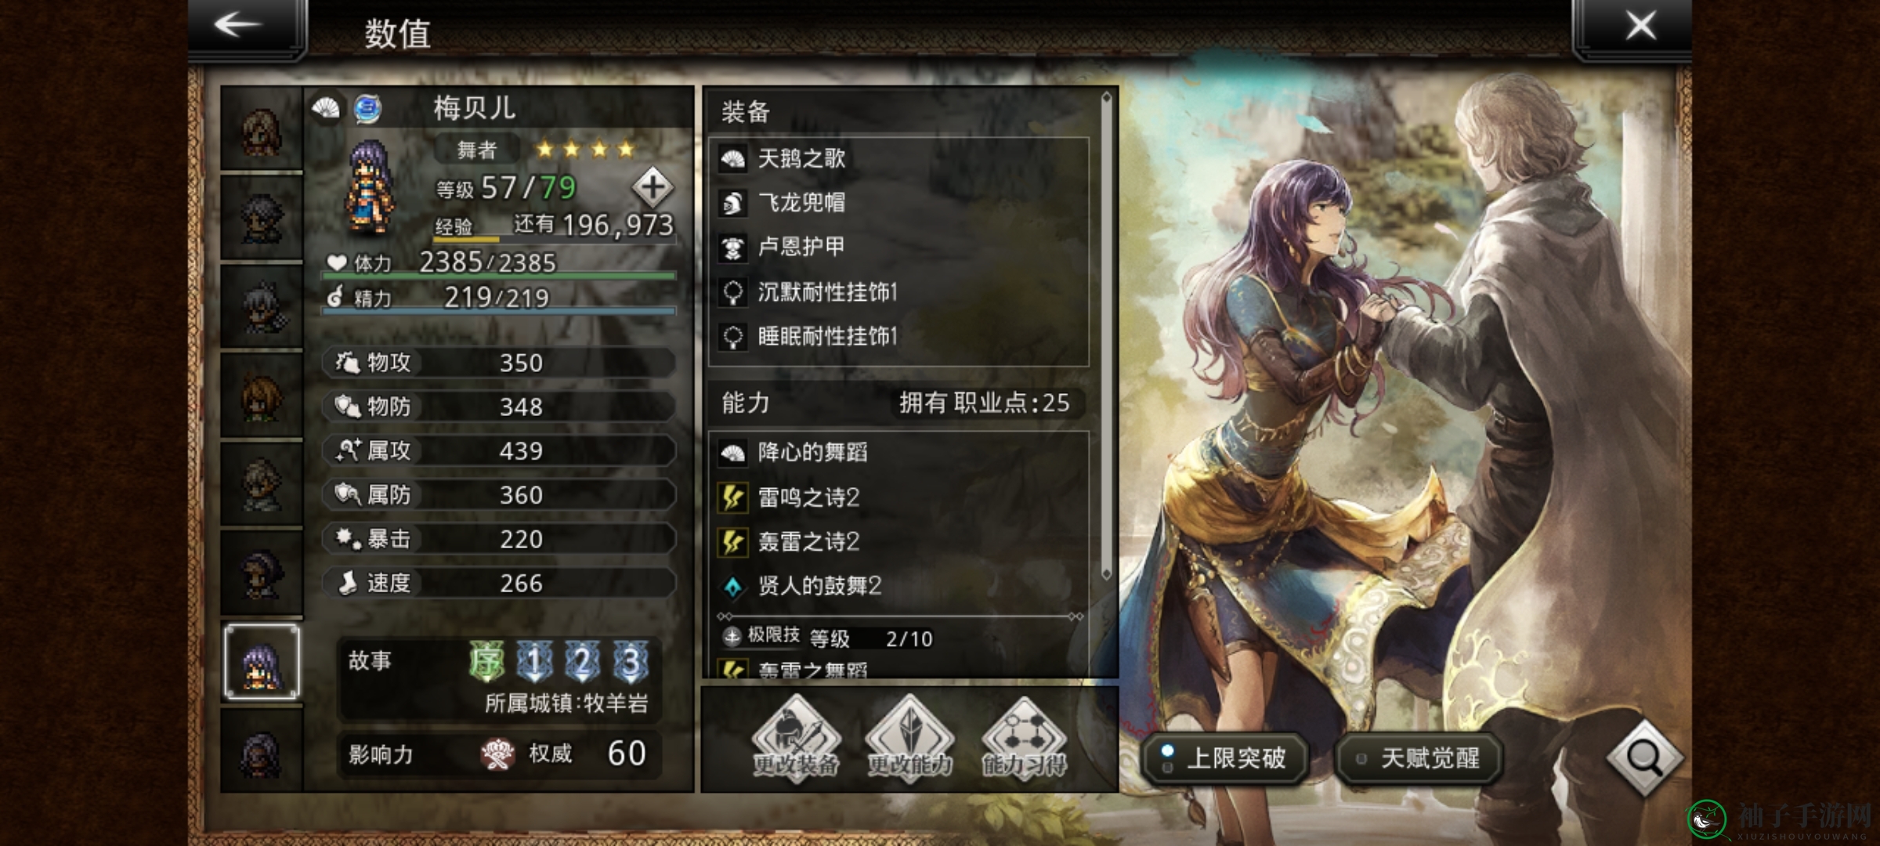The width and height of the screenshot is (1880, 846).
Task: Tap the 影响力 权威 influence row
Action: pyautogui.click(x=499, y=754)
